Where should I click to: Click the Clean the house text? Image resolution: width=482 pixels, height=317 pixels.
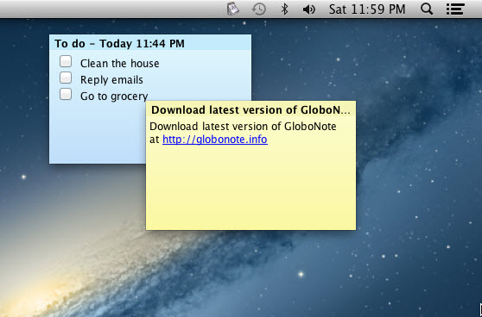coord(119,64)
